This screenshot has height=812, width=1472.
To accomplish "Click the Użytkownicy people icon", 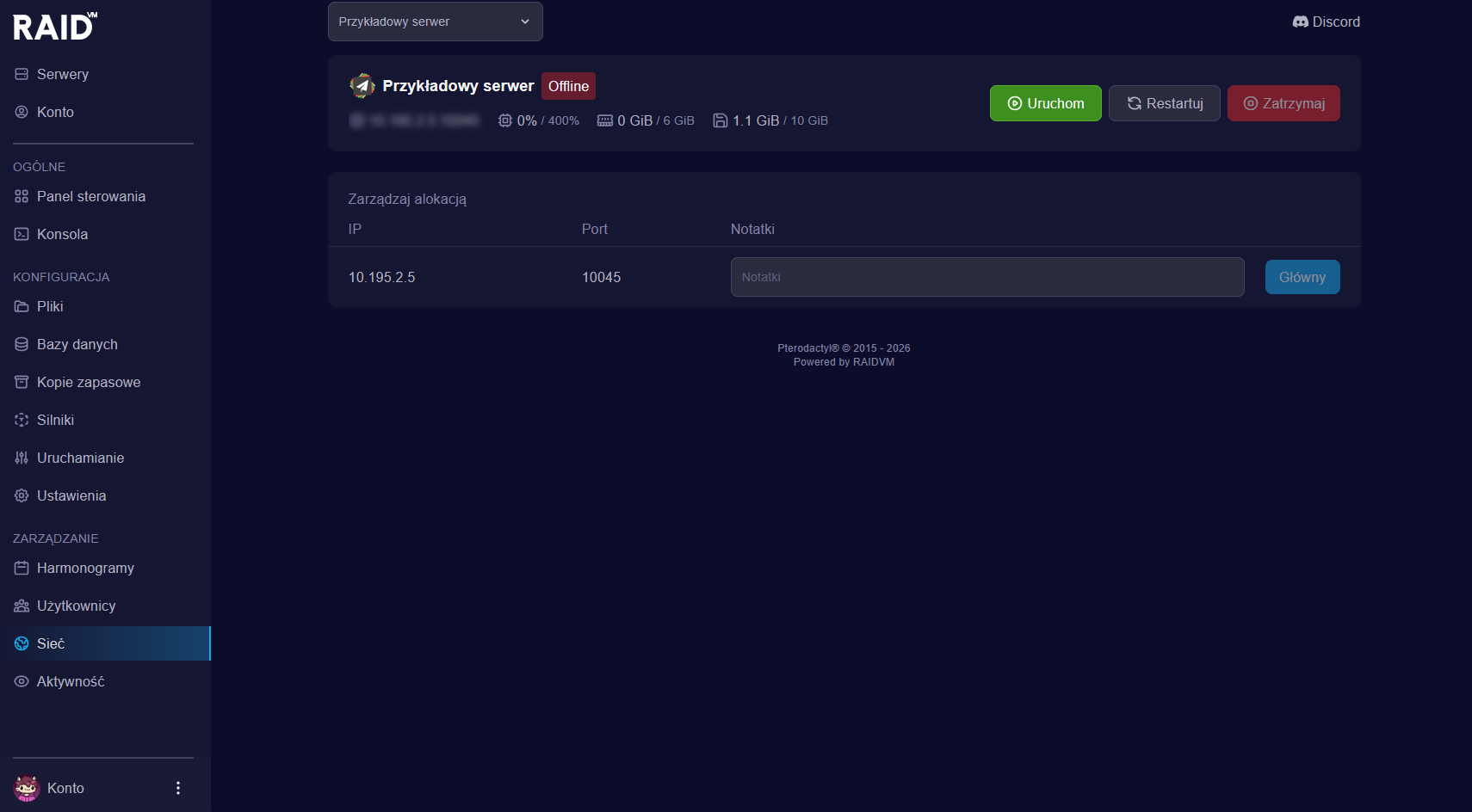I will coord(22,606).
